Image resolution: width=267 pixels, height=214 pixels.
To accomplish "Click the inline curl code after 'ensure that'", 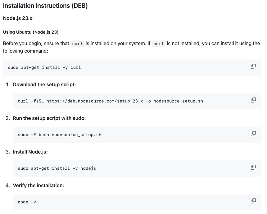I will (x=77, y=44).
